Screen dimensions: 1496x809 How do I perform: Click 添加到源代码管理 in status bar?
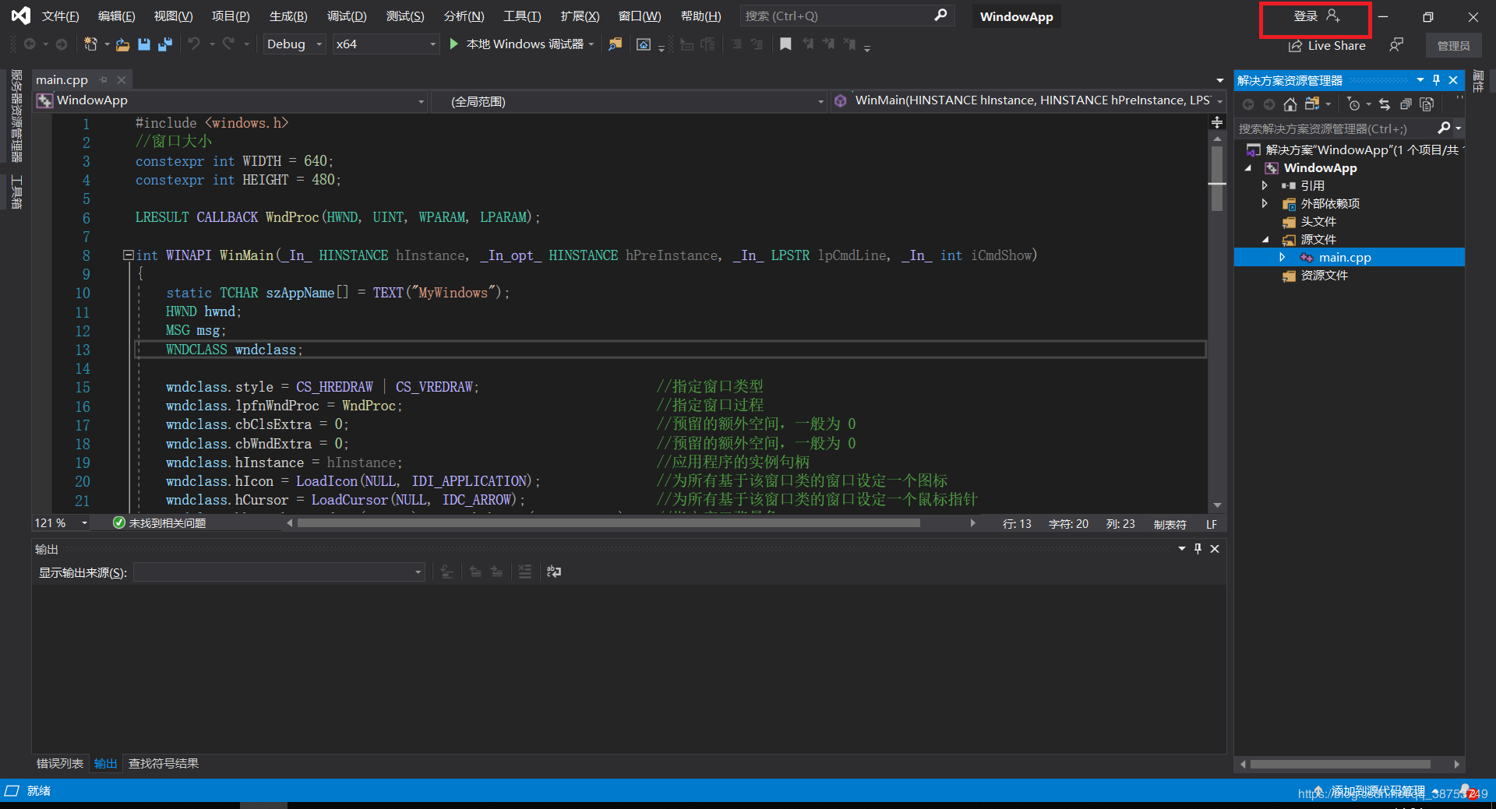pyautogui.click(x=1378, y=791)
